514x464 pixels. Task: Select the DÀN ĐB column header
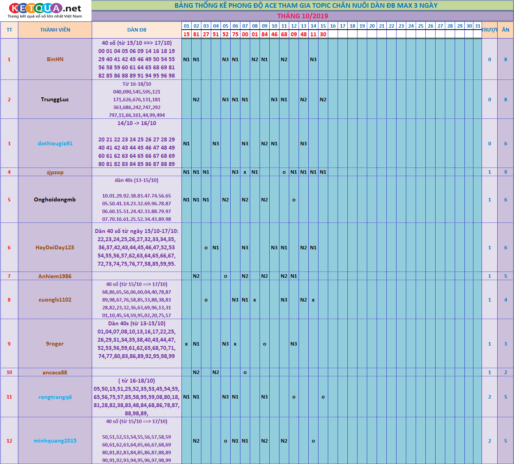pyautogui.click(x=137, y=30)
